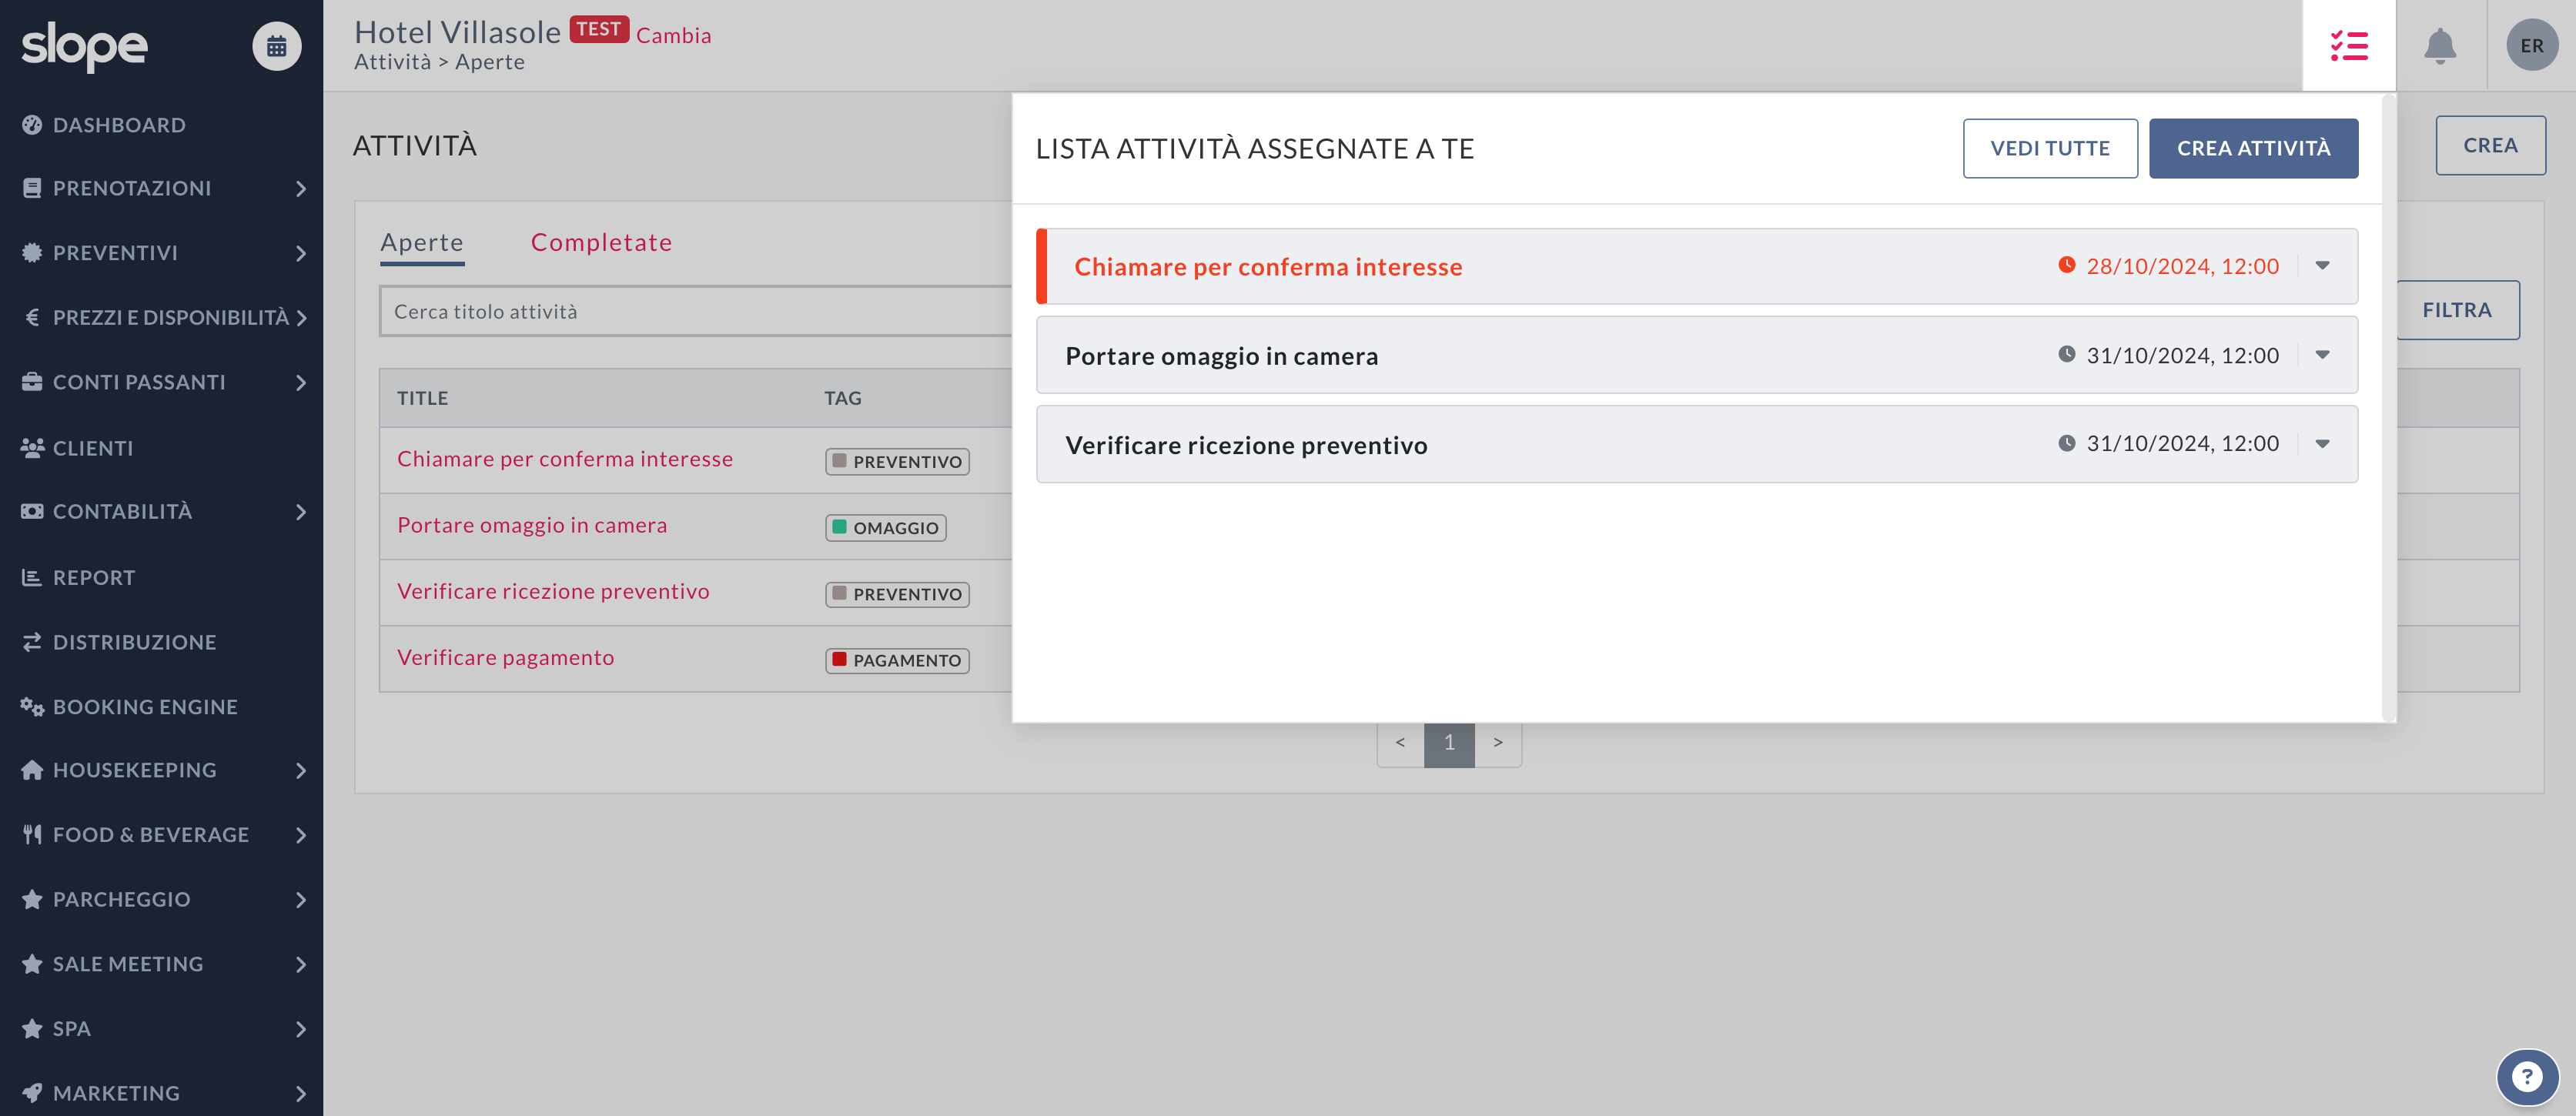Expand the Portare omaggio in camera task

coord(2322,355)
